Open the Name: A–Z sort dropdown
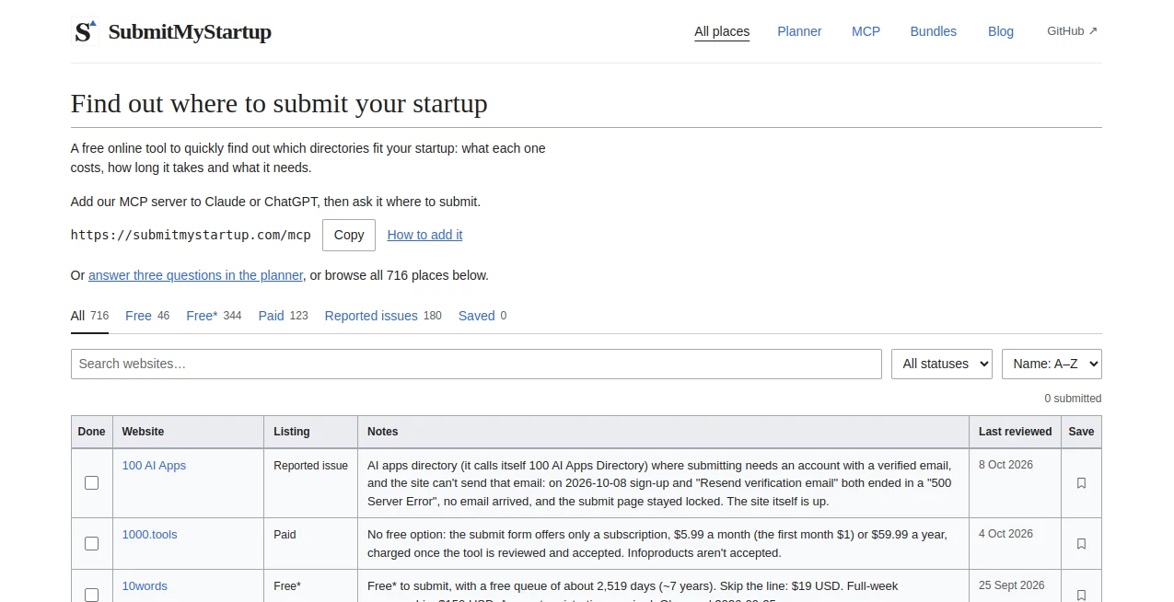 coord(1052,364)
